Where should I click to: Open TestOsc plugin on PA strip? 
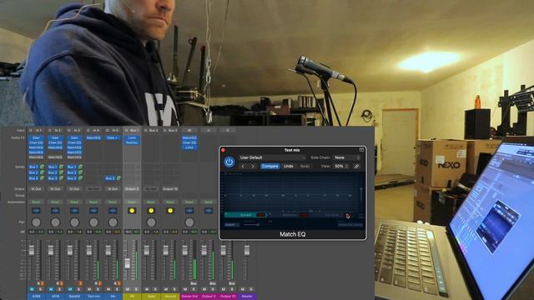(132, 142)
